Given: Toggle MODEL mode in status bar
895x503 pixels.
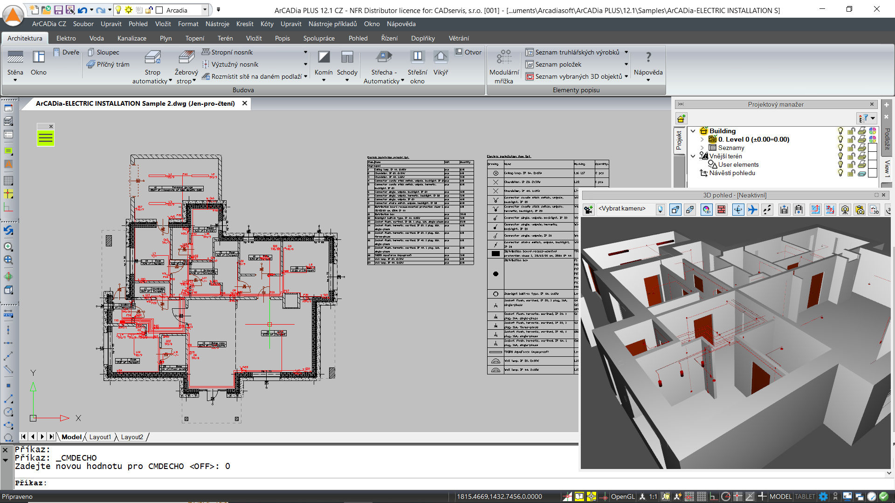Looking at the screenshot, I should pos(780,496).
